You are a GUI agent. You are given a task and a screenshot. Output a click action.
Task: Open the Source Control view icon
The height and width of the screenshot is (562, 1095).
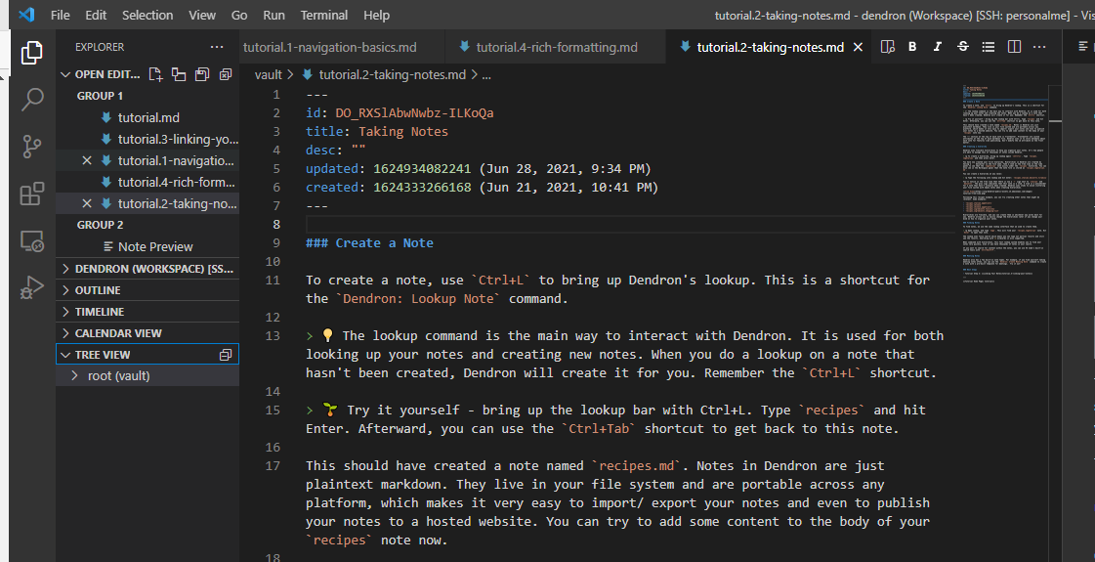tap(31, 146)
